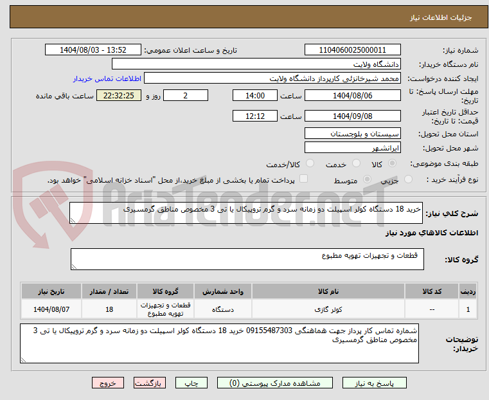Click the خروج exit button
Viewport: 489px width, 400px height.
click(108, 383)
